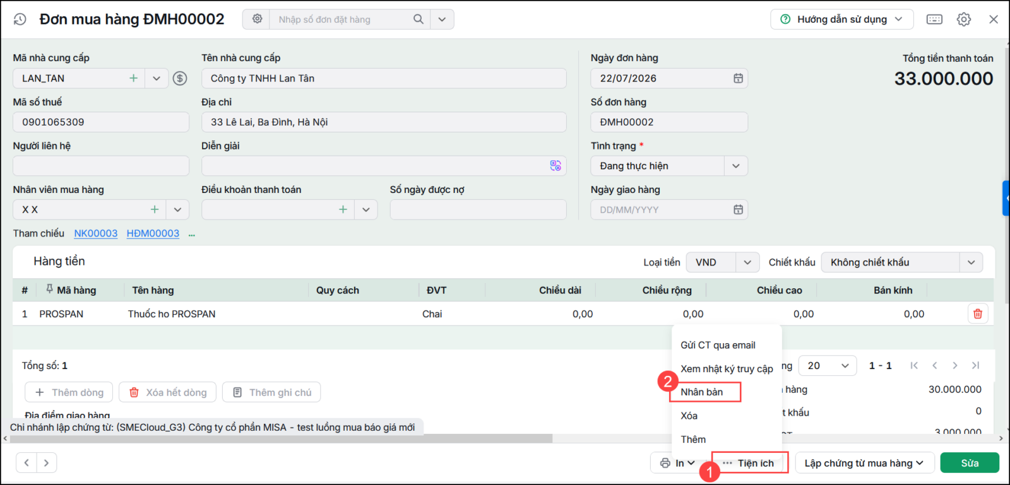Expand the Tình trạng dropdown
The width and height of the screenshot is (1010, 485).
coord(736,166)
